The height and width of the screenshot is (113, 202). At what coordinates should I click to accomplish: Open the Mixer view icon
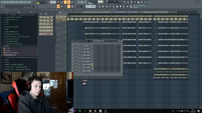110,6
